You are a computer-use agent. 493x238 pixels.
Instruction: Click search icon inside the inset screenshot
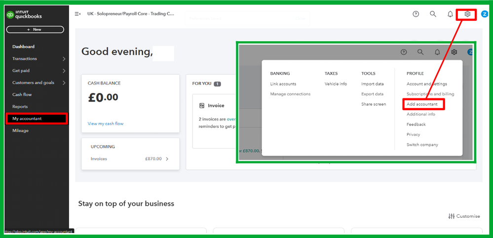pyautogui.click(x=420, y=52)
